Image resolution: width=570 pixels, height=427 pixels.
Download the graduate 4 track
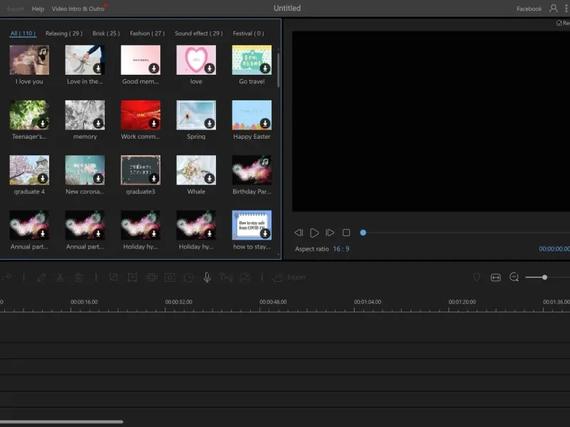pos(43,179)
